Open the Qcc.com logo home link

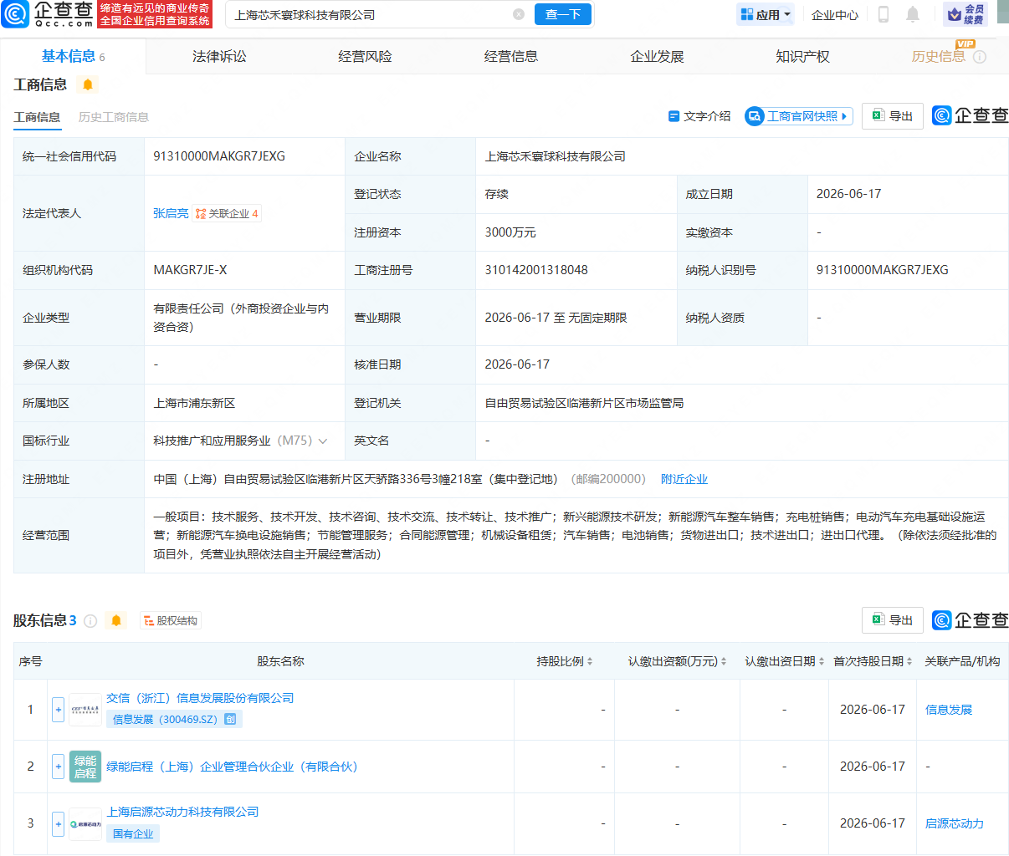pyautogui.click(x=49, y=14)
